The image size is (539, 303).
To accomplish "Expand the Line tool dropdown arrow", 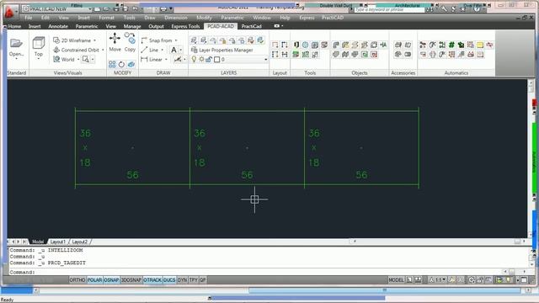I will pyautogui.click(x=163, y=50).
